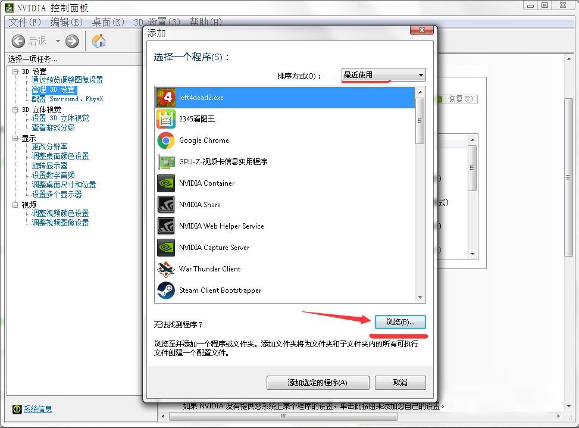Select 配置 Surround、PhysX tree item
The image size is (579, 428).
pos(67,99)
